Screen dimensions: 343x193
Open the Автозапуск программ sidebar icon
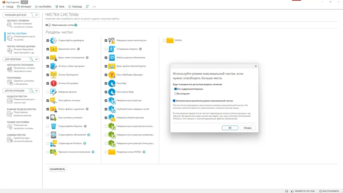9,70
